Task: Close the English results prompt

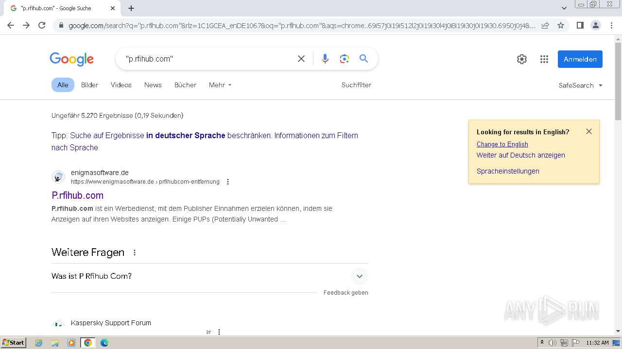Action: point(589,131)
